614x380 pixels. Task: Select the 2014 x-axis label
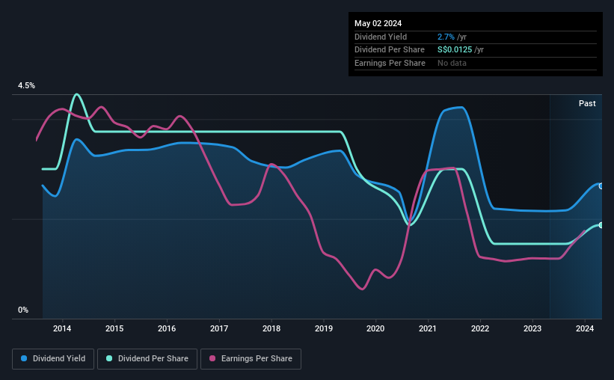pos(62,328)
